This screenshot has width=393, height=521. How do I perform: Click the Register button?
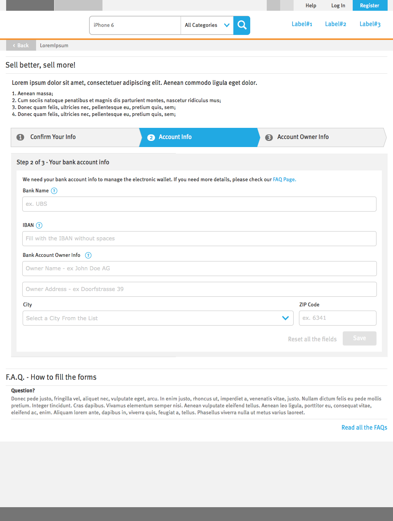370,5
